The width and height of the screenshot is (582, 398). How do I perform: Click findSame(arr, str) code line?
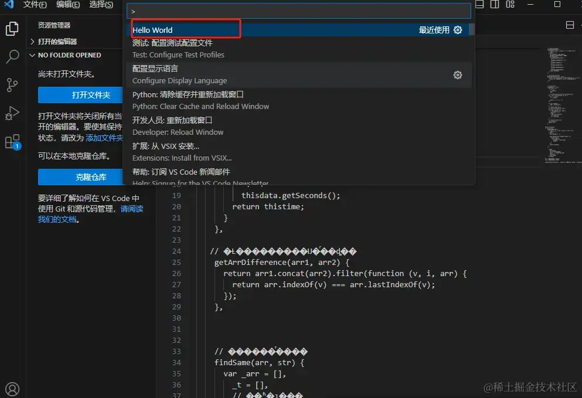tap(260, 363)
